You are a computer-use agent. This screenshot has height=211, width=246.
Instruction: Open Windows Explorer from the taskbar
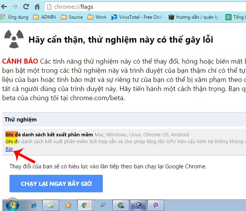(x=51, y=205)
